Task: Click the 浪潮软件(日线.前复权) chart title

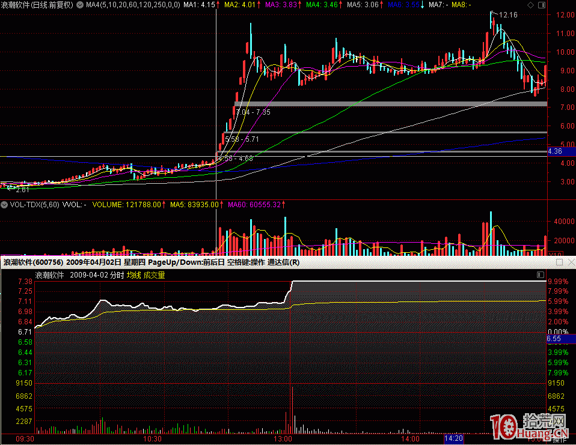Action: [37, 5]
